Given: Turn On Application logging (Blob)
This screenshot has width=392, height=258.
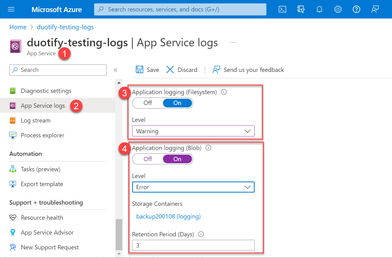Looking at the screenshot, I should pos(177,159).
